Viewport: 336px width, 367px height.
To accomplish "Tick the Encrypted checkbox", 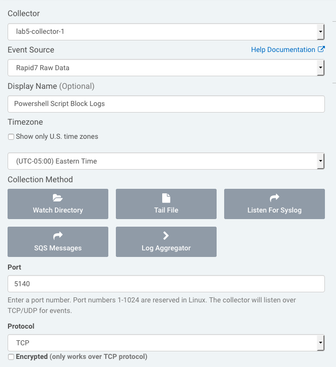I will pyautogui.click(x=11, y=357).
